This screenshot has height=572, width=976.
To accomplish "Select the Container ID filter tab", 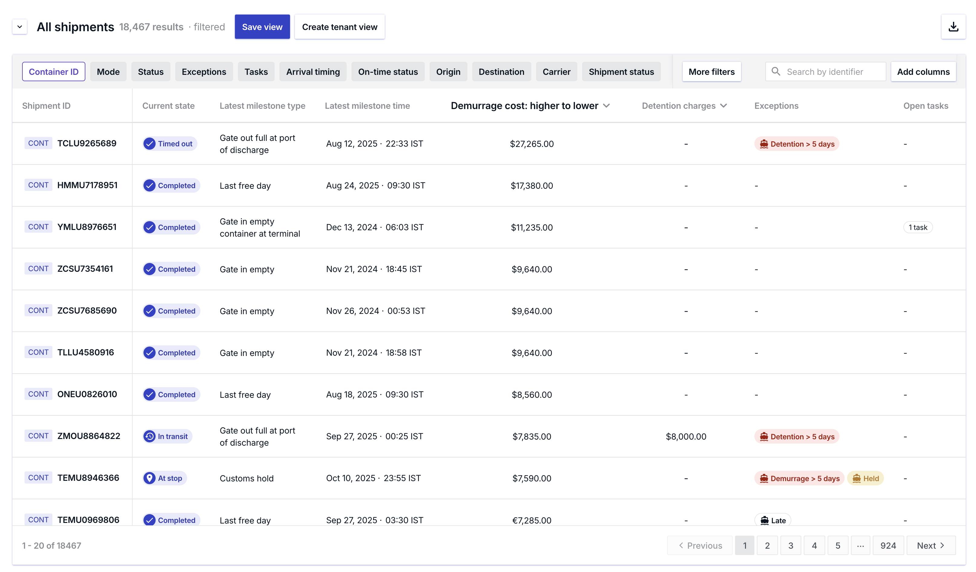I will [x=54, y=72].
